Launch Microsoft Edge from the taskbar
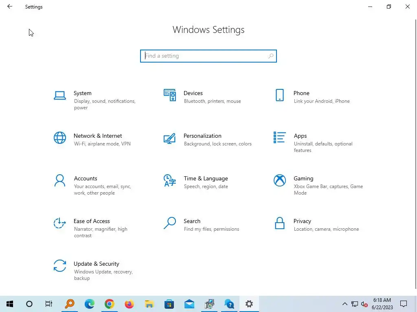 click(x=90, y=304)
